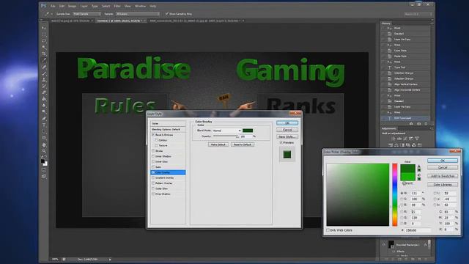
Task: Select the Healing Brush tool
Action: pos(44,67)
